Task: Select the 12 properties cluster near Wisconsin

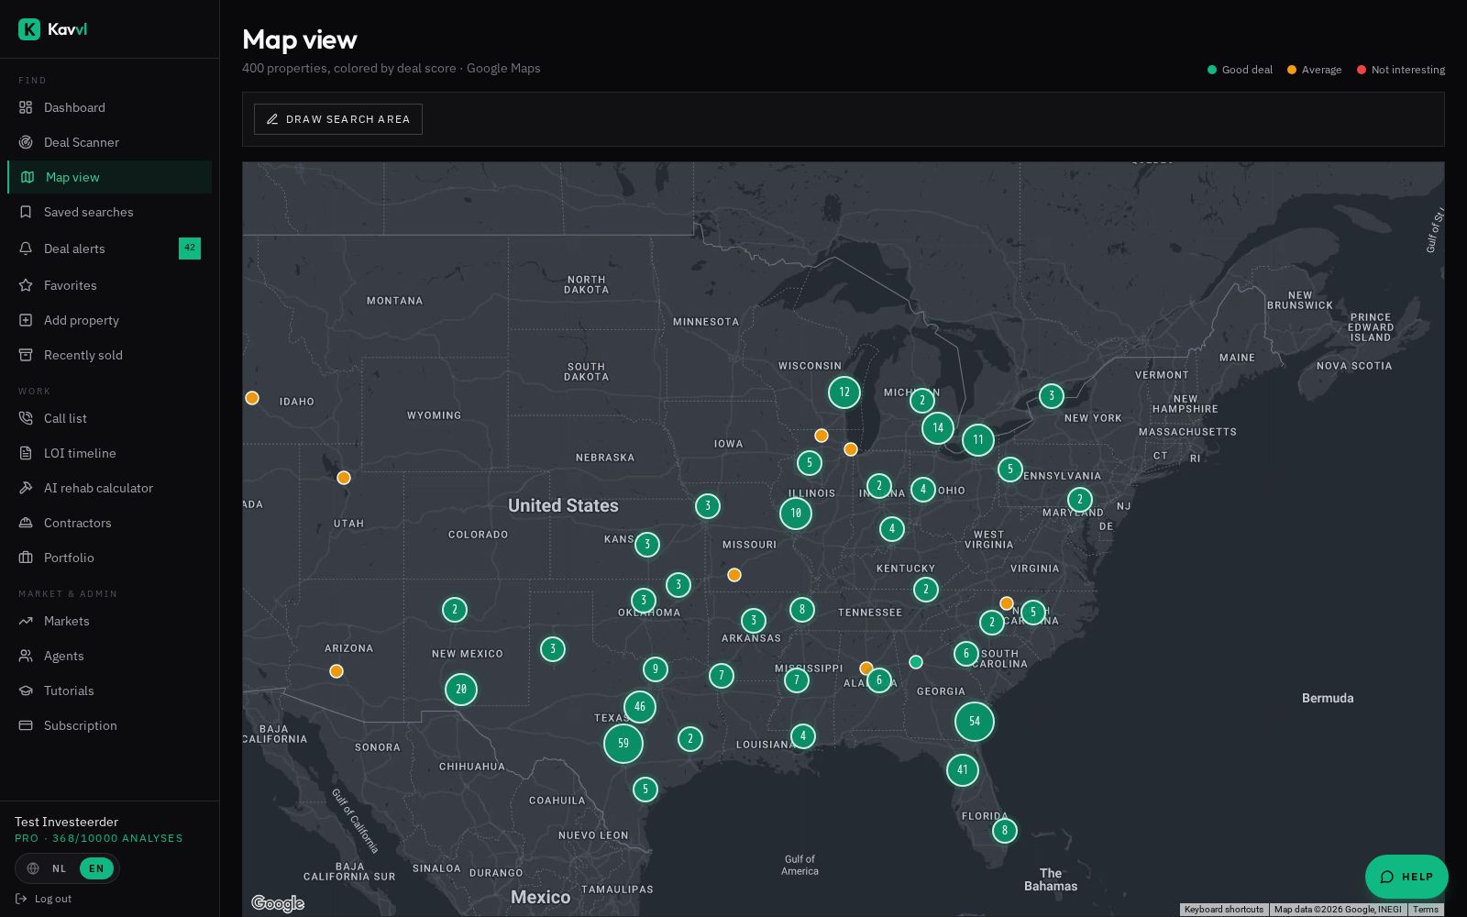Action: [844, 392]
